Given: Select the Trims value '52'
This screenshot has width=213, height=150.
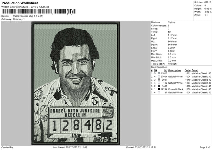Looking at the screenshot, I should [169, 32].
